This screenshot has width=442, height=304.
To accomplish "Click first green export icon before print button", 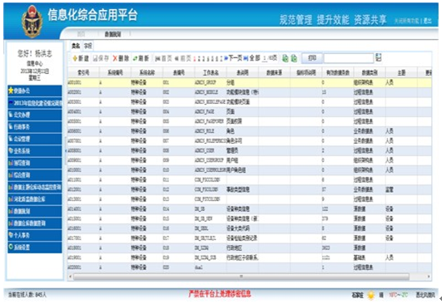I will (x=286, y=58).
